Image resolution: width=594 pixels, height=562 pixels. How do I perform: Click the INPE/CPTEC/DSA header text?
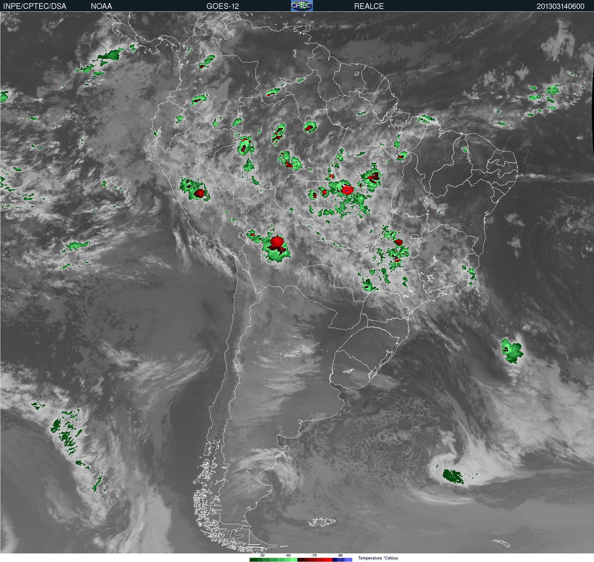click(x=35, y=6)
